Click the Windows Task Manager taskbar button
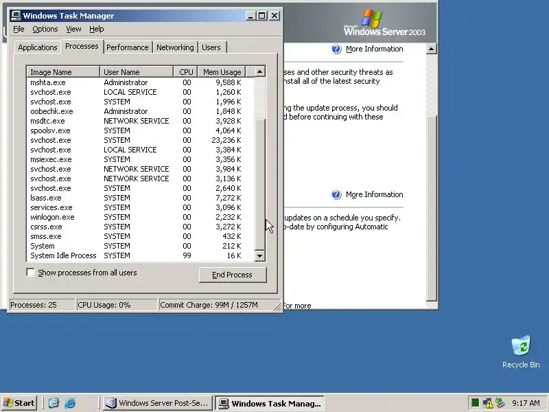This screenshot has height=412, width=549. (270, 403)
